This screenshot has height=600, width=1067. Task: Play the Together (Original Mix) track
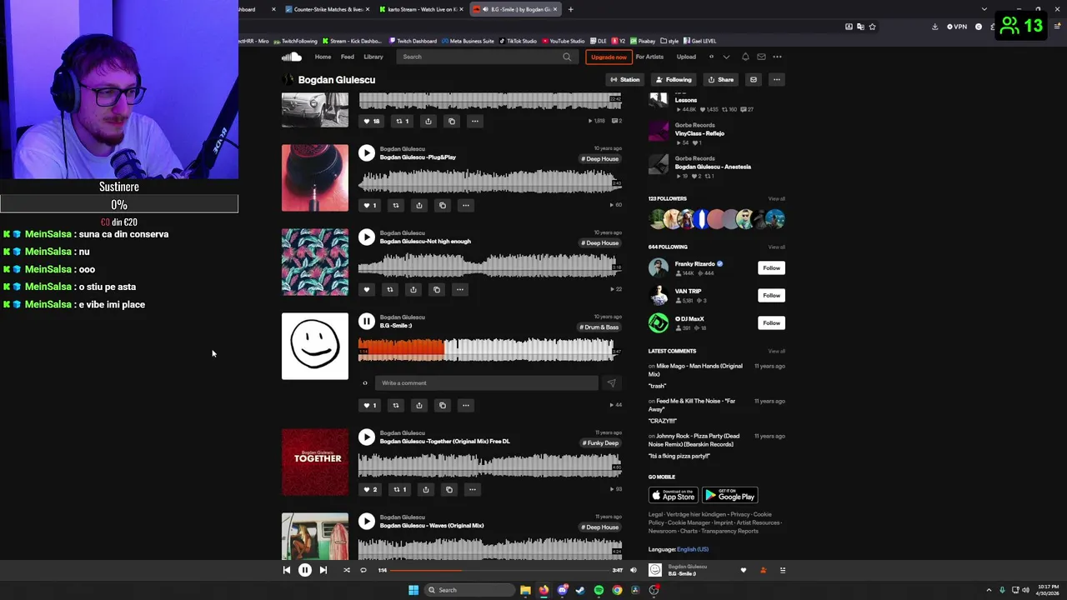(x=367, y=437)
